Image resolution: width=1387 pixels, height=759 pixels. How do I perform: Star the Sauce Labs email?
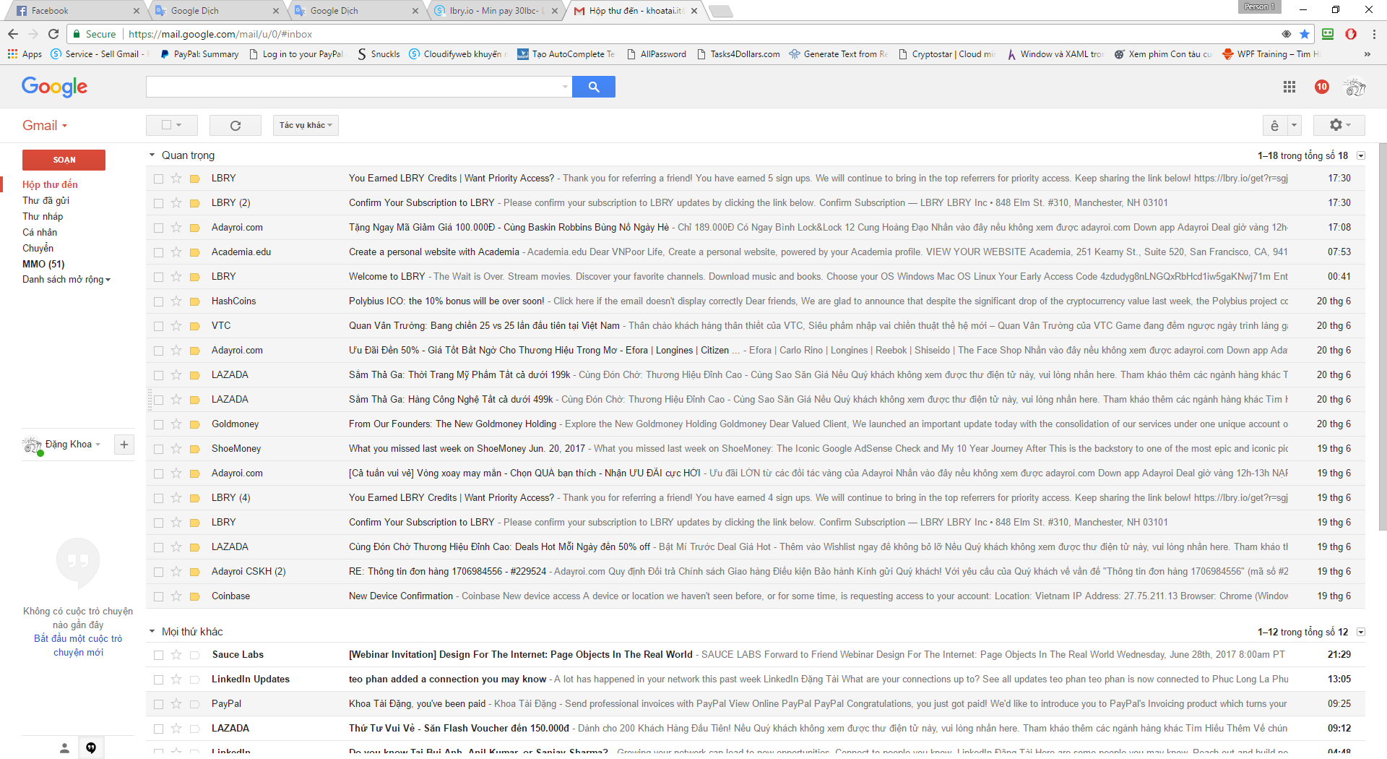176,655
